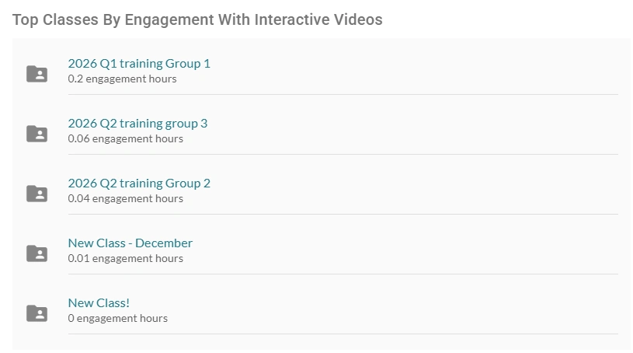Select the class icon next to 2026 Q2 training Group 2
This screenshot has height=353, width=633.
tap(37, 194)
